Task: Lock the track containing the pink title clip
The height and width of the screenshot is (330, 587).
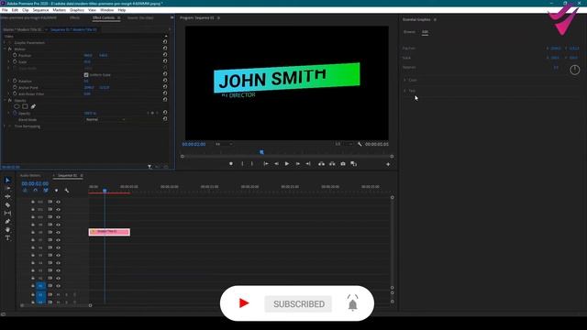Action: click(33, 232)
